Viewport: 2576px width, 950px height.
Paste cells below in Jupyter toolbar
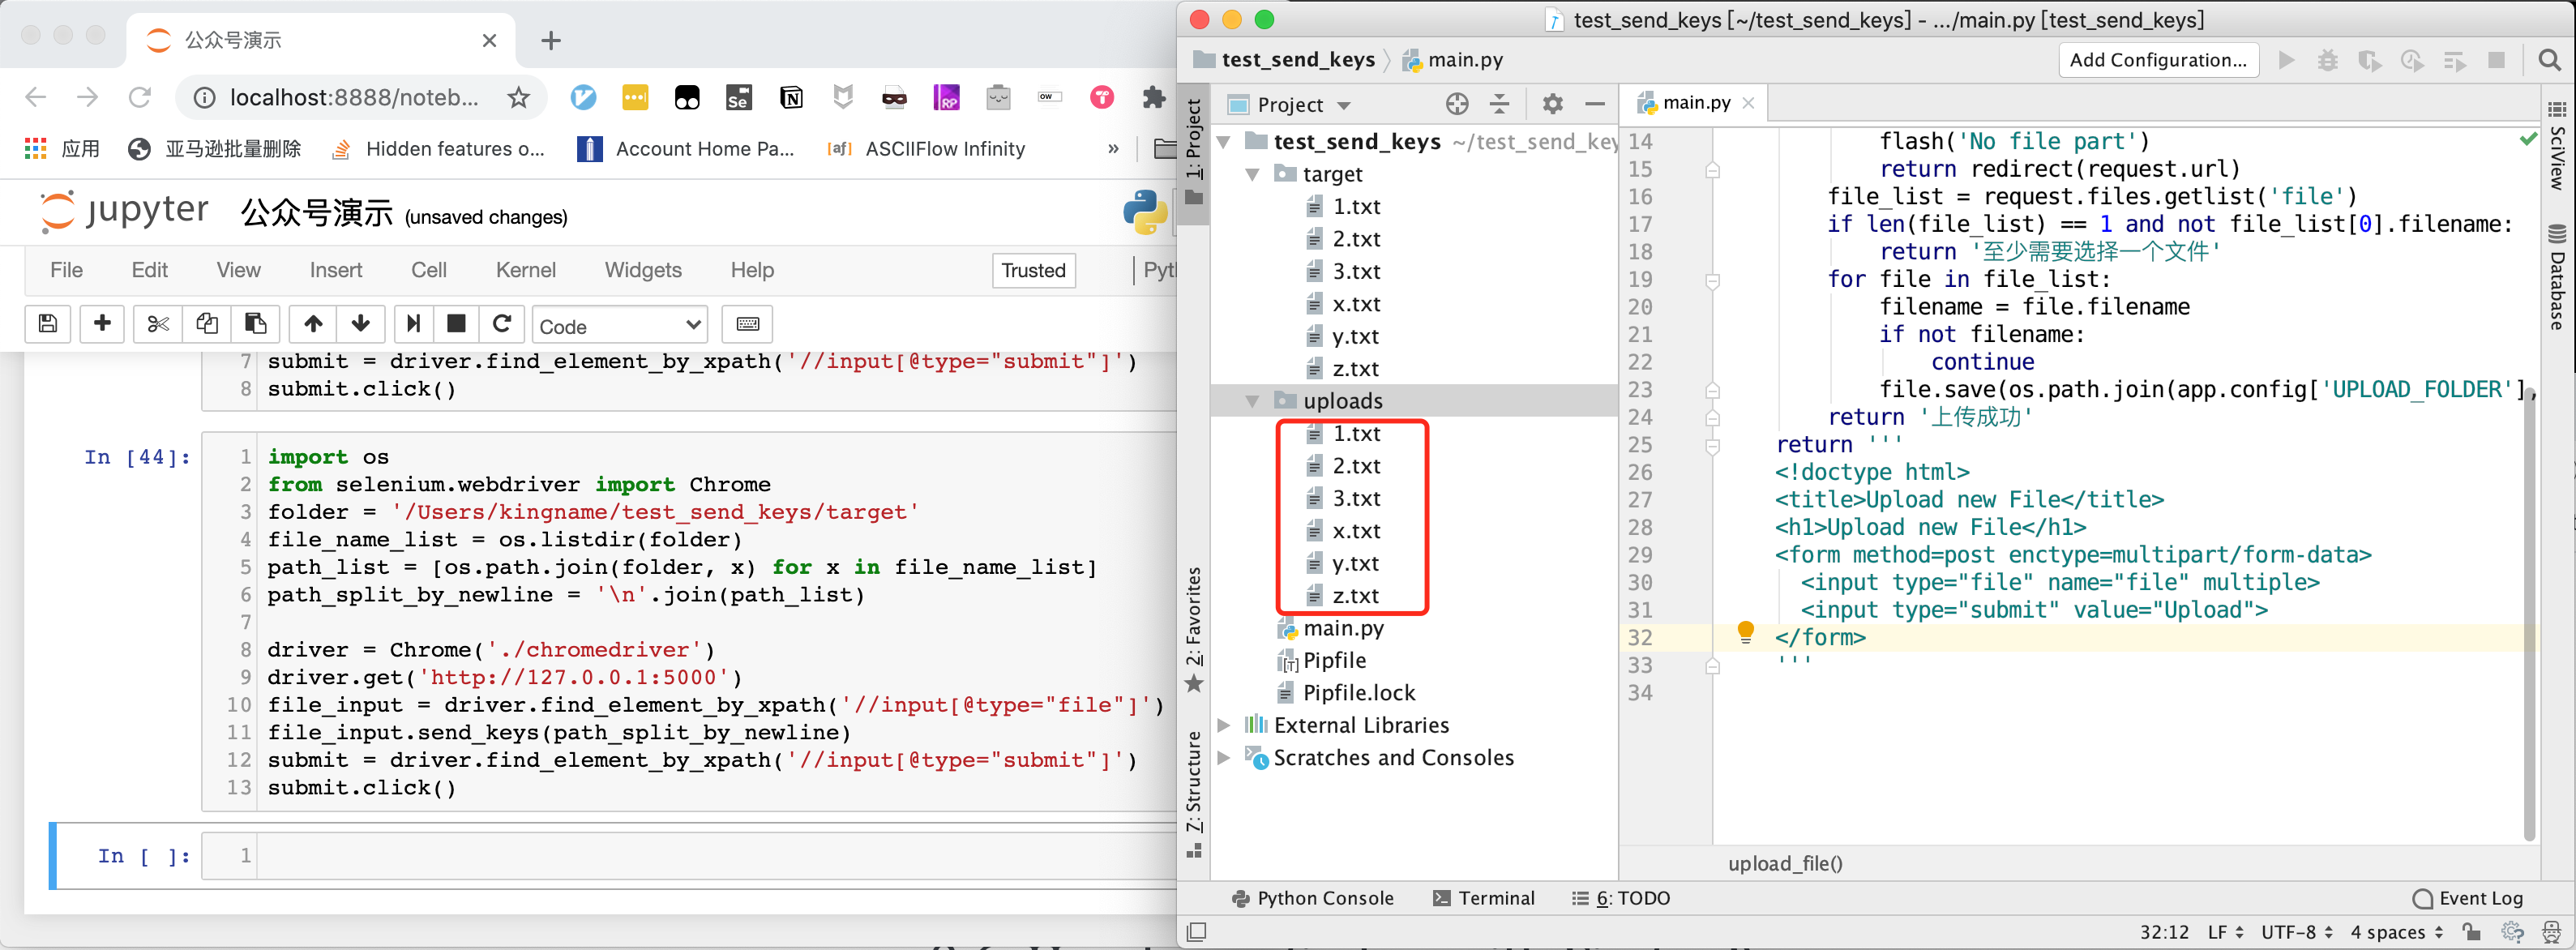[x=255, y=324]
